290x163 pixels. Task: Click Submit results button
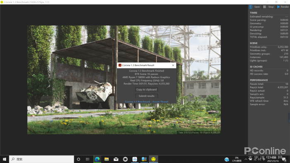tap(147, 96)
